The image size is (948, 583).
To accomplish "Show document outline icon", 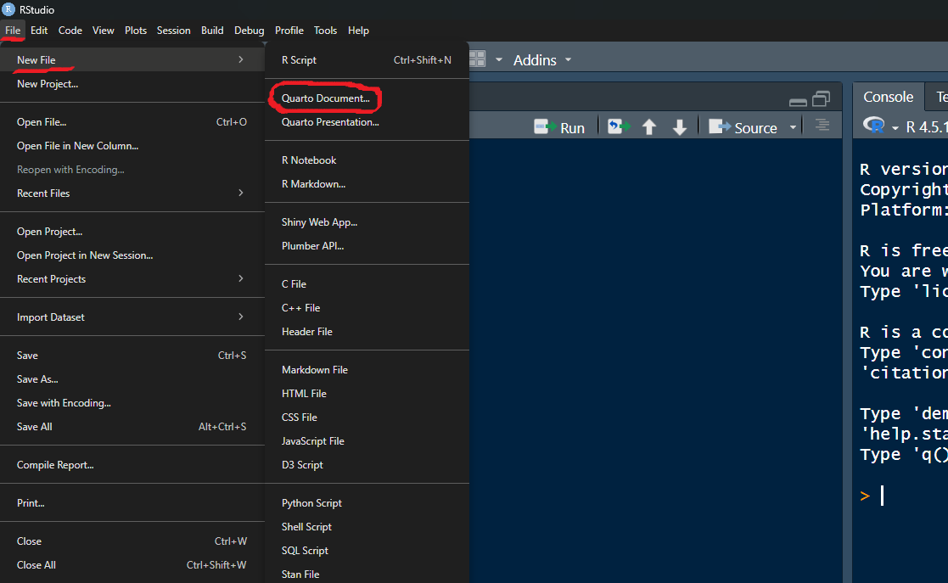I will pyautogui.click(x=822, y=126).
